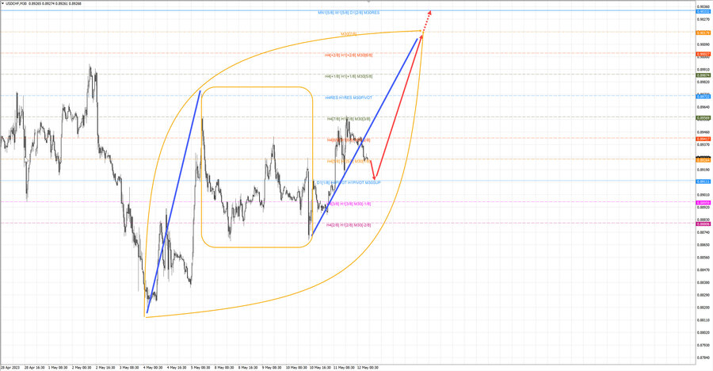Select the H4[+1/8] H1[+1/8] M30[5/8] level label
Viewport: 713px width, 371px height.
[x=349, y=76]
